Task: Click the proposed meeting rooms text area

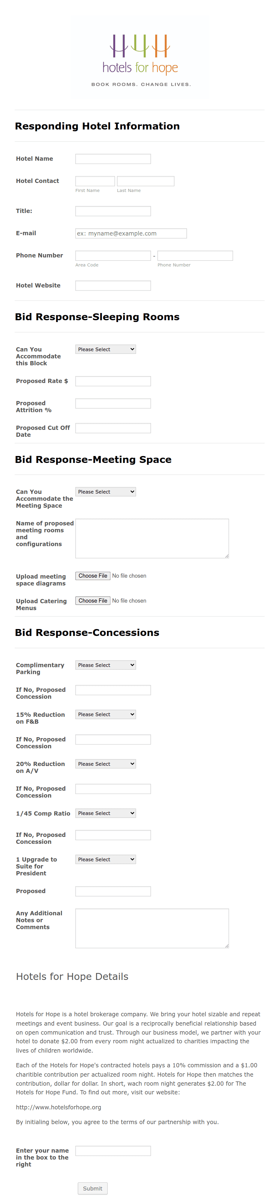Action: [152, 538]
